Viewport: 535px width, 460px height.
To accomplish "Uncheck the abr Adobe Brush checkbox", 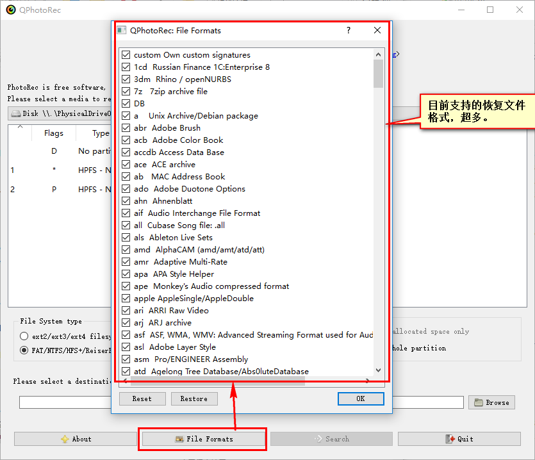I will (126, 128).
